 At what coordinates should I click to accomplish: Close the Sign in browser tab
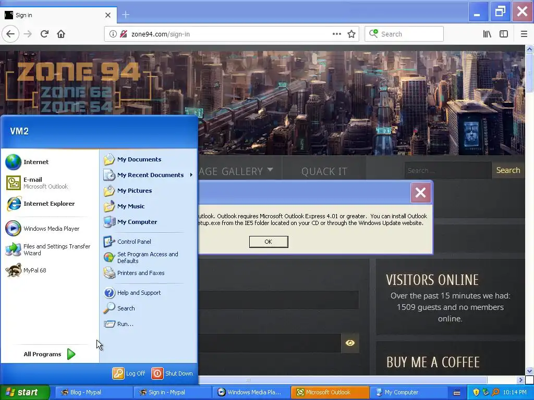click(108, 15)
